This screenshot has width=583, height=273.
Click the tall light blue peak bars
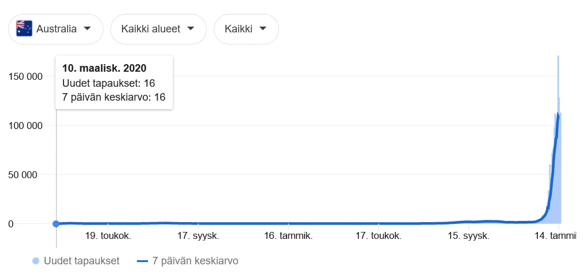click(x=558, y=145)
